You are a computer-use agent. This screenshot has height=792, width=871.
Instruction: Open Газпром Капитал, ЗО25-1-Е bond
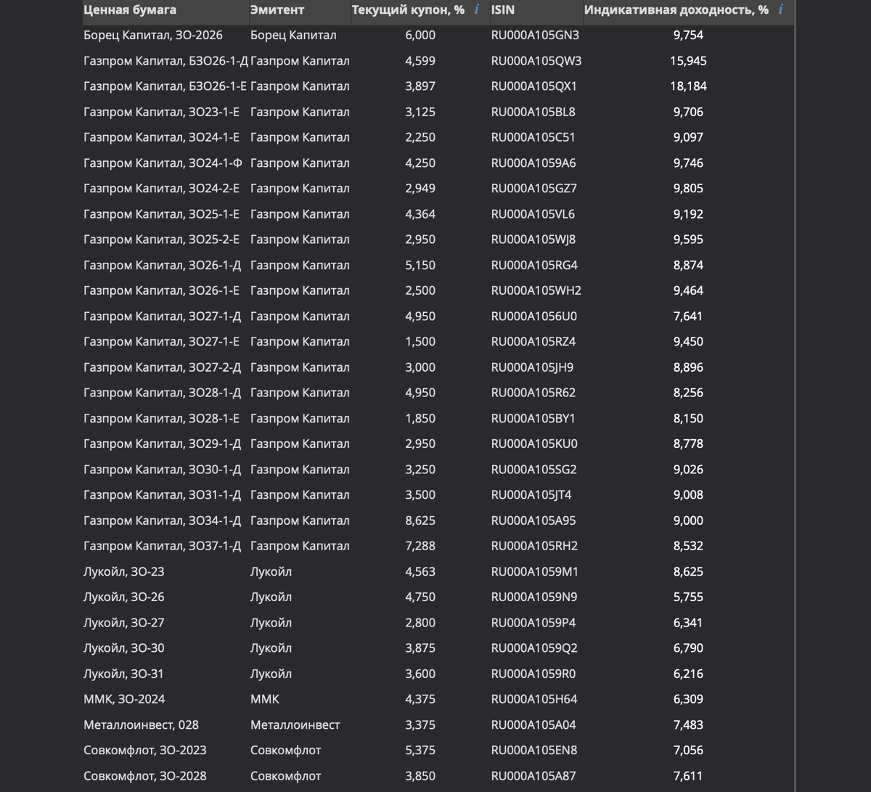coord(162,214)
